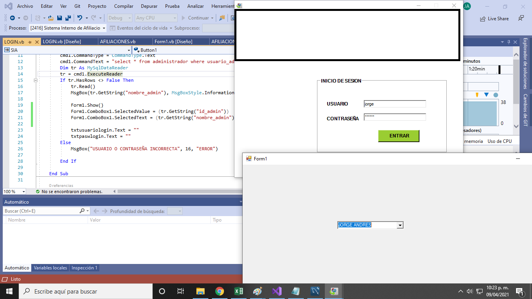The height and width of the screenshot is (299, 532).
Task: Open Excel from the taskbar
Action: [239, 291]
